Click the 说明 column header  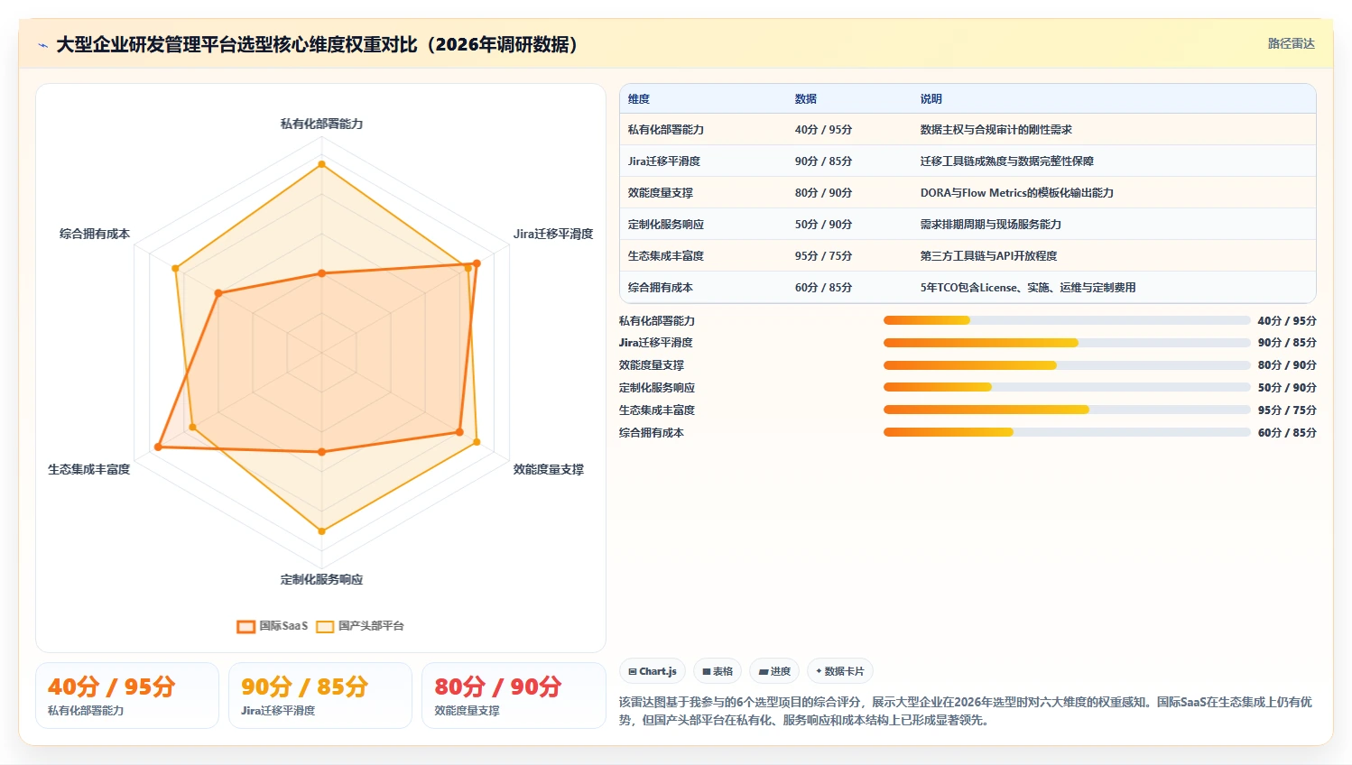931,99
